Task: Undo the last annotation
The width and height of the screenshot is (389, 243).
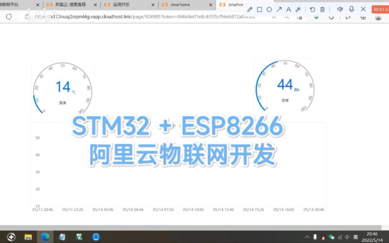Action: 313,10
